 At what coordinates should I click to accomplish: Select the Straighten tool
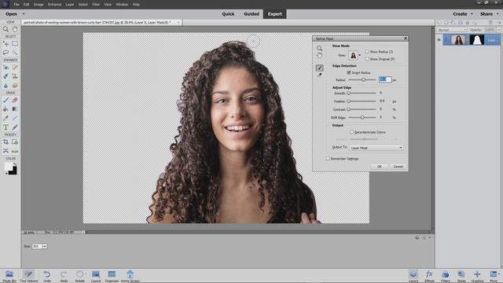(15, 151)
